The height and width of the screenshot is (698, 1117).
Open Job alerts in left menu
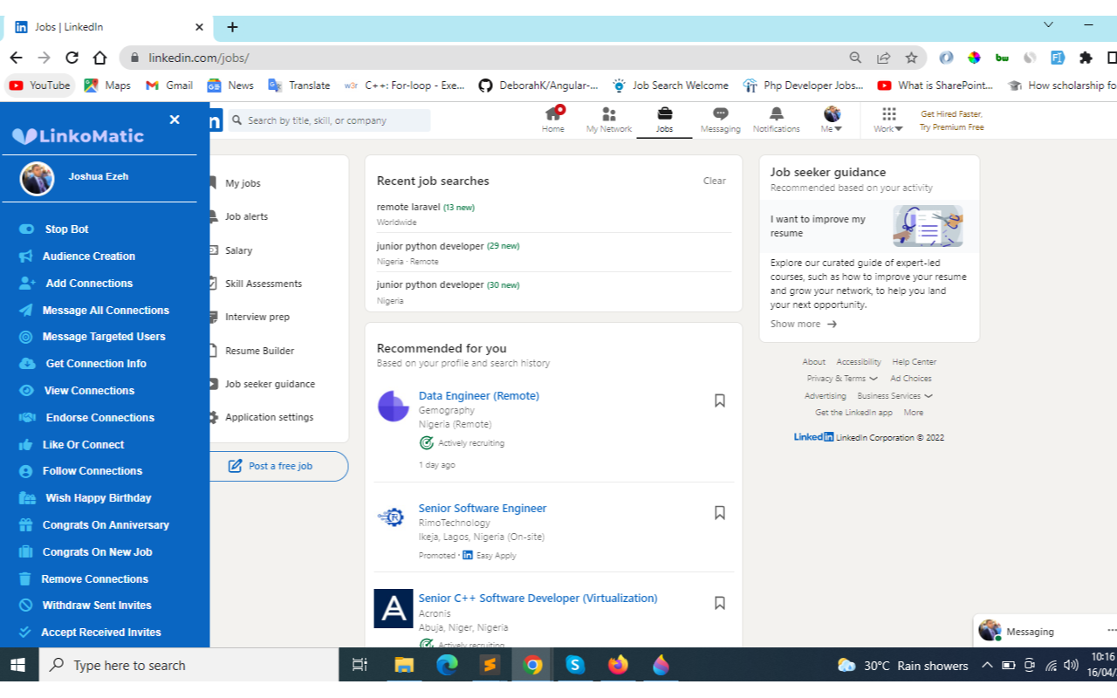[x=246, y=217]
